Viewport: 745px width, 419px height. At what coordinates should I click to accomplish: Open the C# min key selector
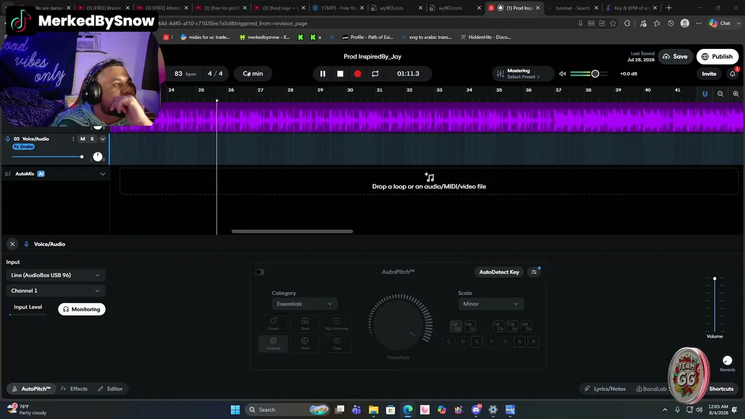click(x=253, y=74)
